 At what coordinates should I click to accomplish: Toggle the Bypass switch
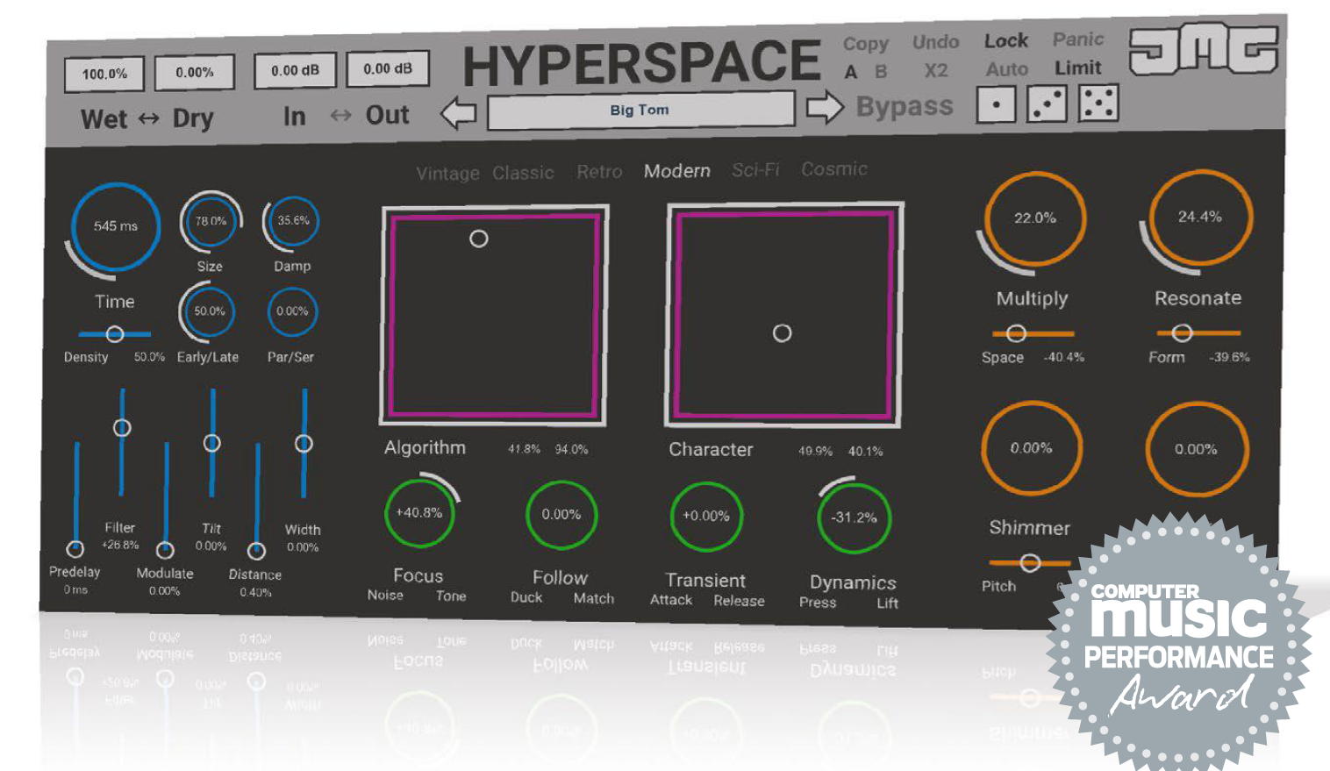click(904, 107)
